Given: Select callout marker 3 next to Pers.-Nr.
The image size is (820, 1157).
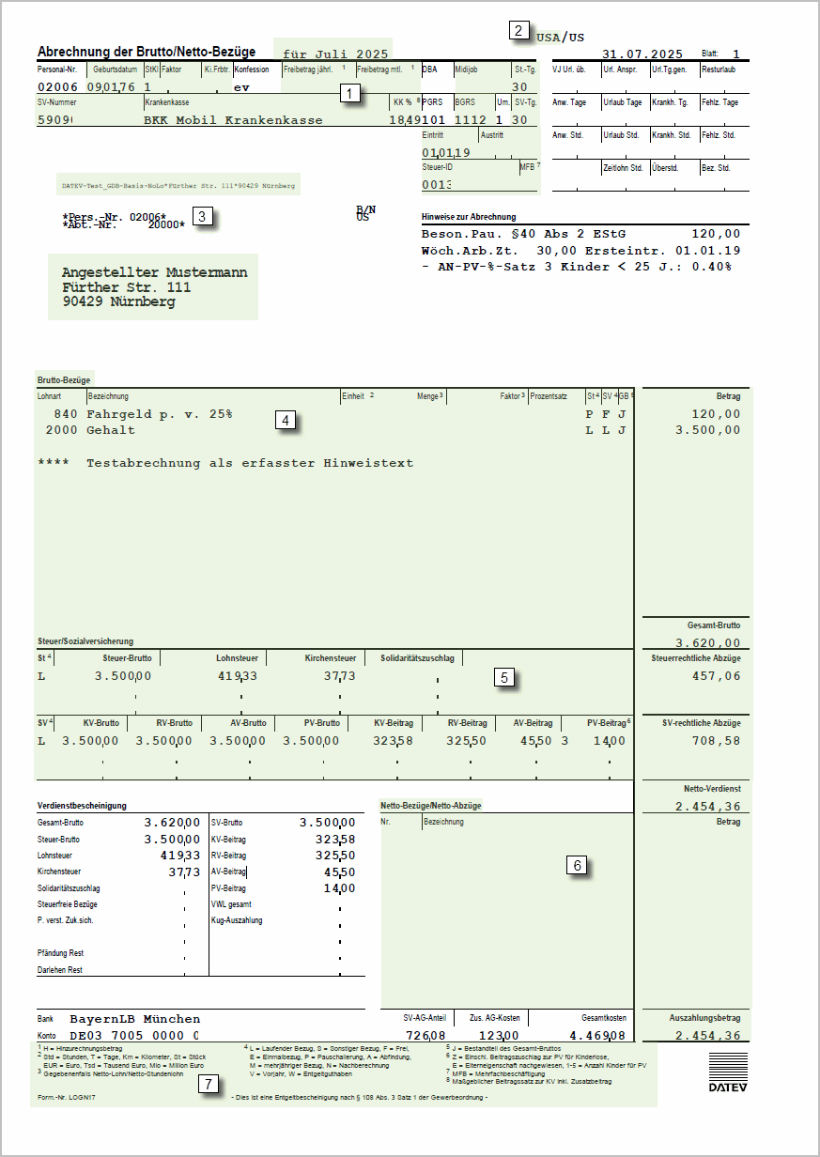Looking at the screenshot, I should (203, 216).
